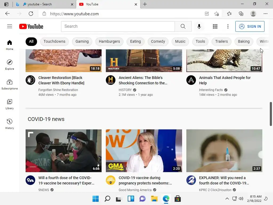This screenshot has height=205, width=273.
Task: View site information lock icon
Action: tap(44, 14)
